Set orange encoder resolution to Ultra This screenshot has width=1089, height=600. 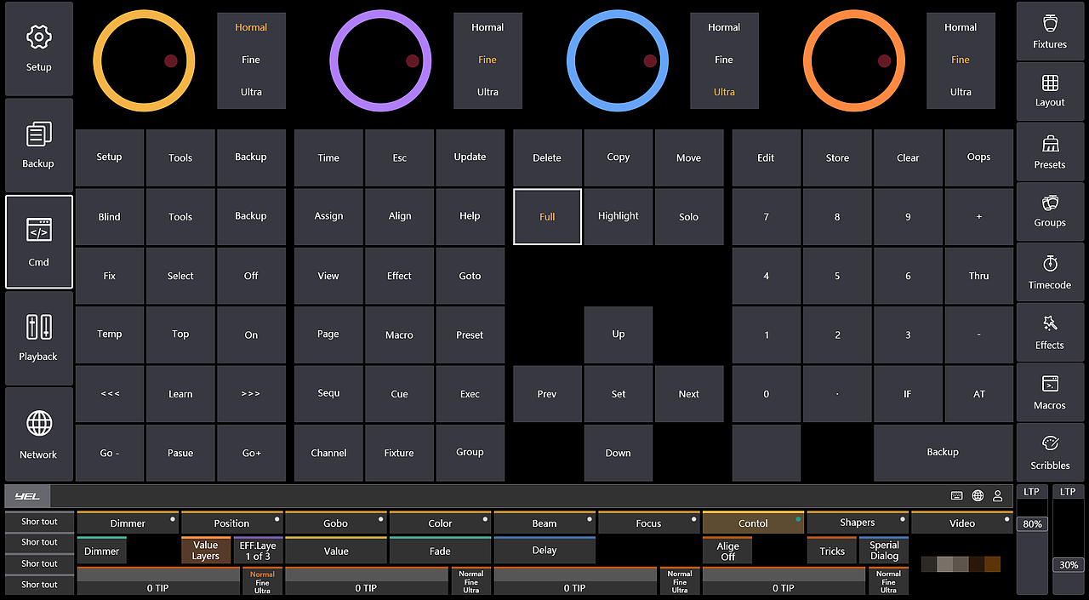click(x=961, y=92)
